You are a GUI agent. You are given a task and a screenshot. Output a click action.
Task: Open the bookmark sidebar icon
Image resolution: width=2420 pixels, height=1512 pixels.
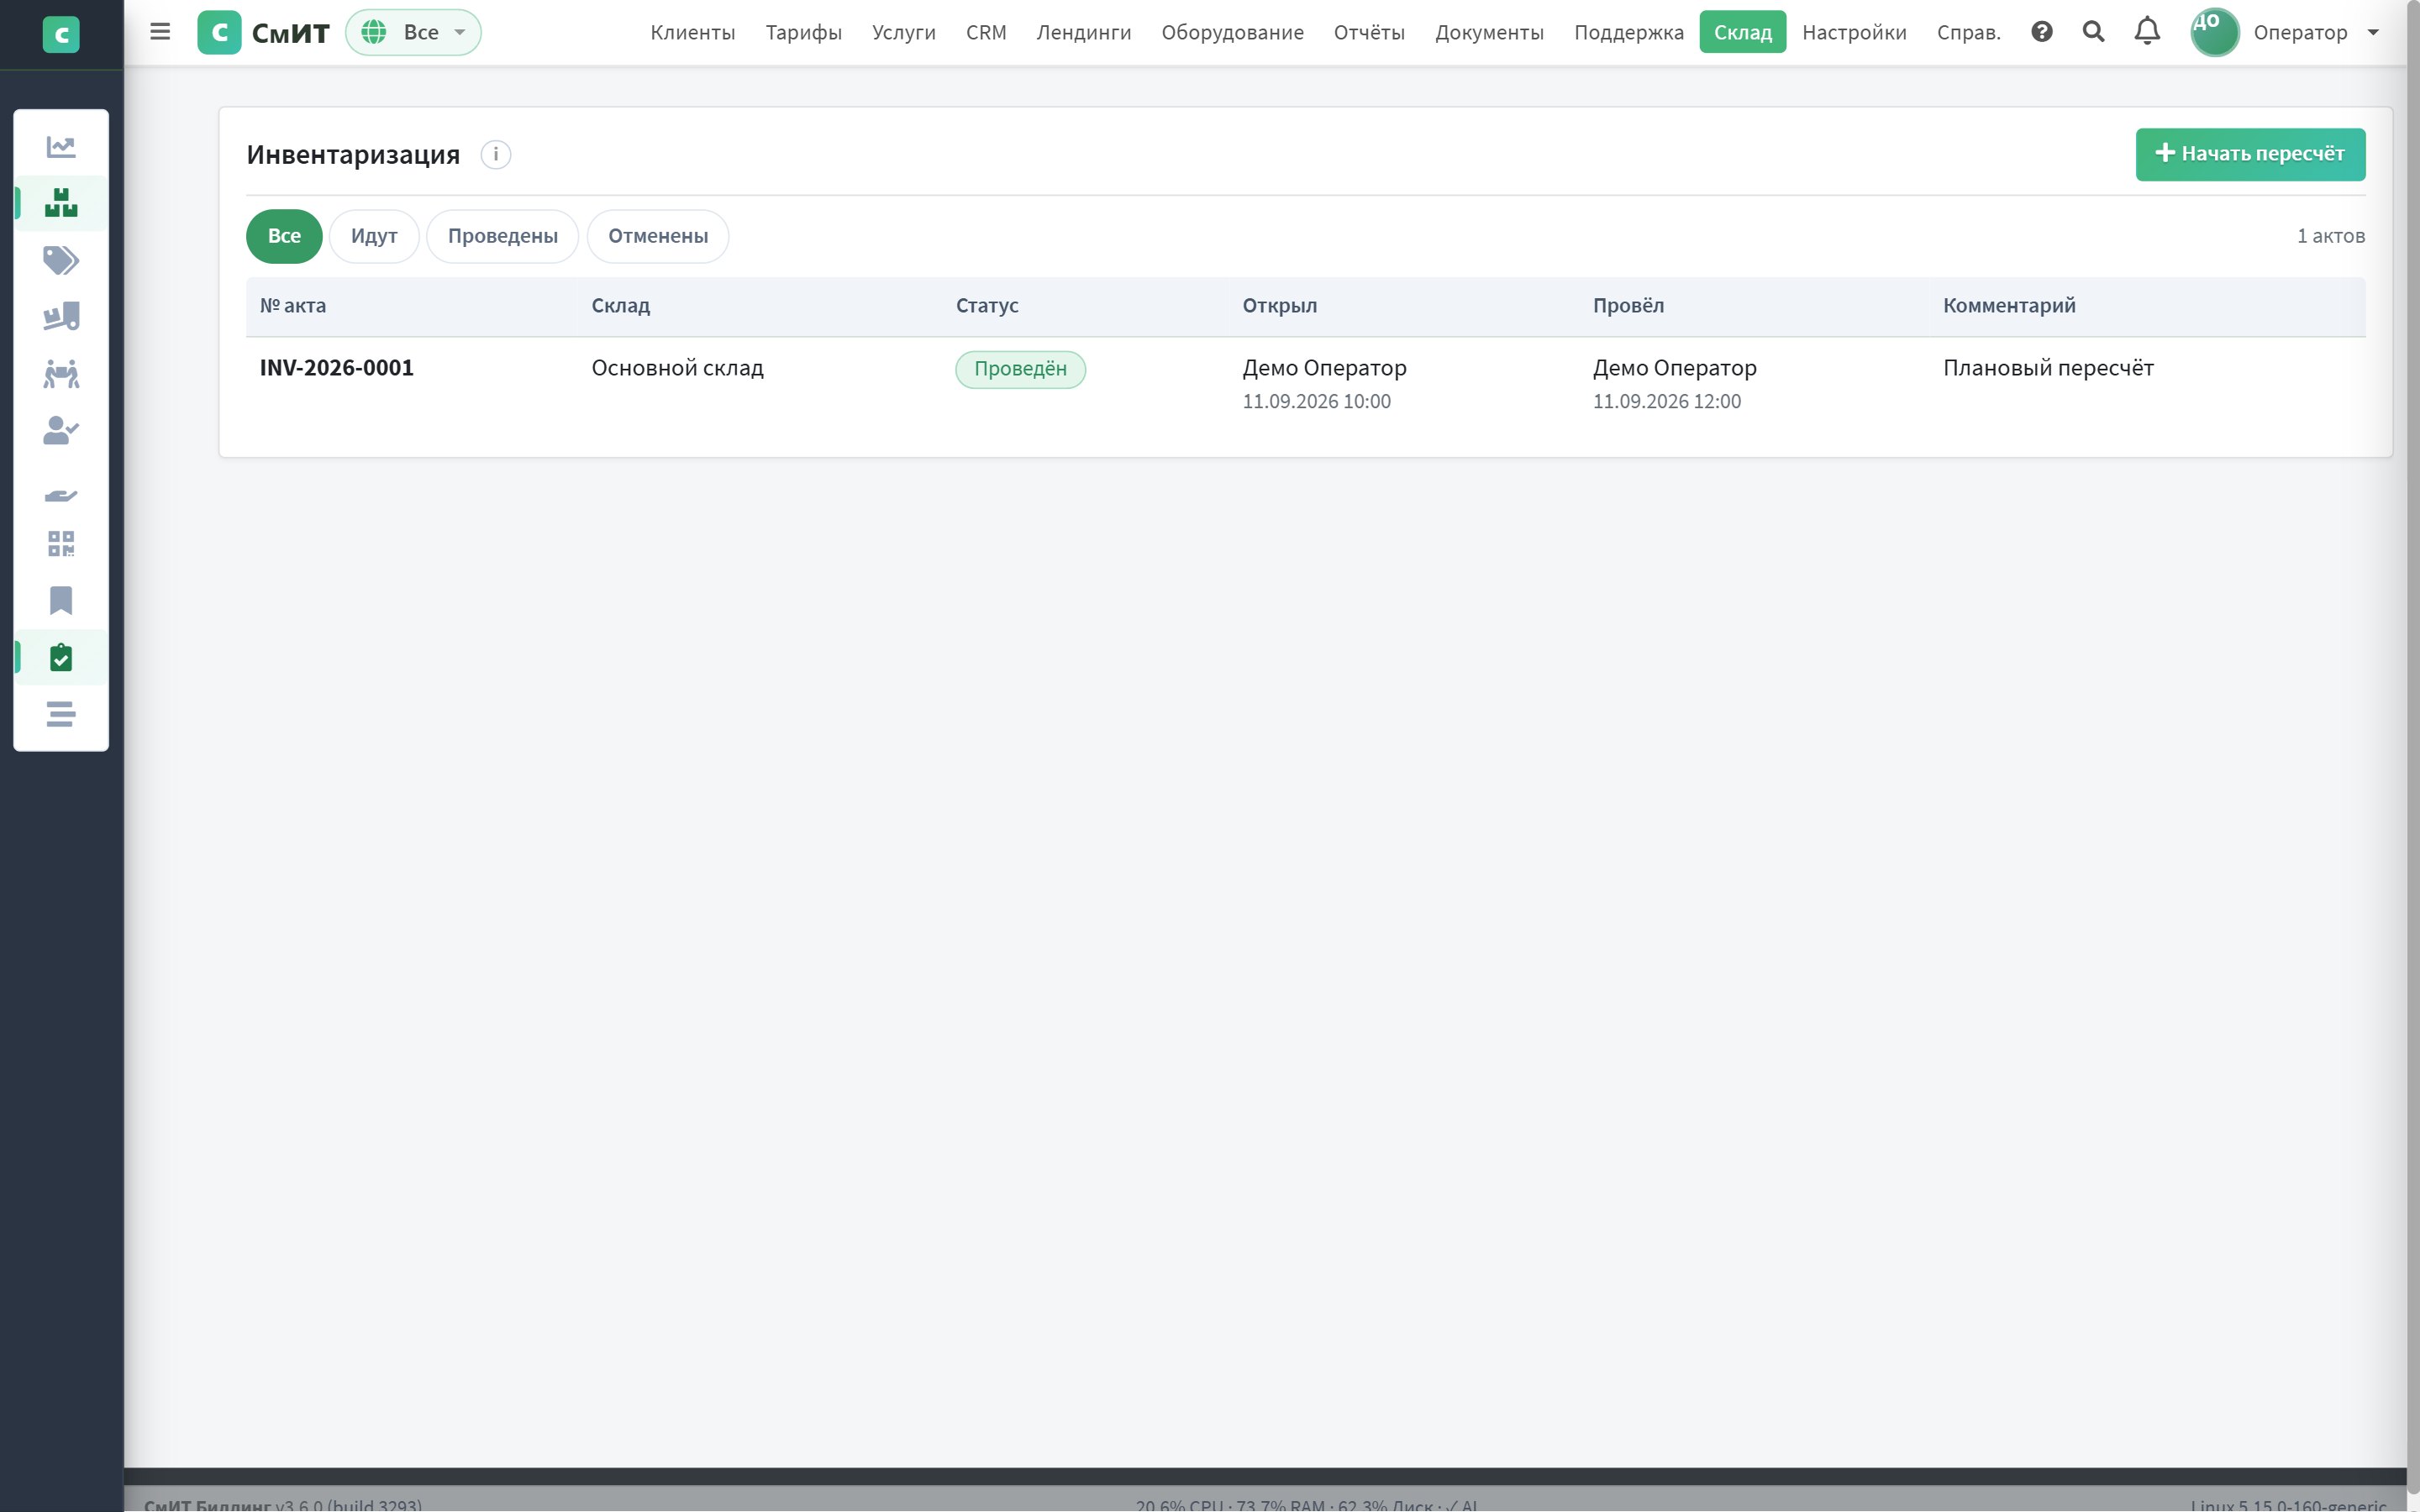click(61, 601)
